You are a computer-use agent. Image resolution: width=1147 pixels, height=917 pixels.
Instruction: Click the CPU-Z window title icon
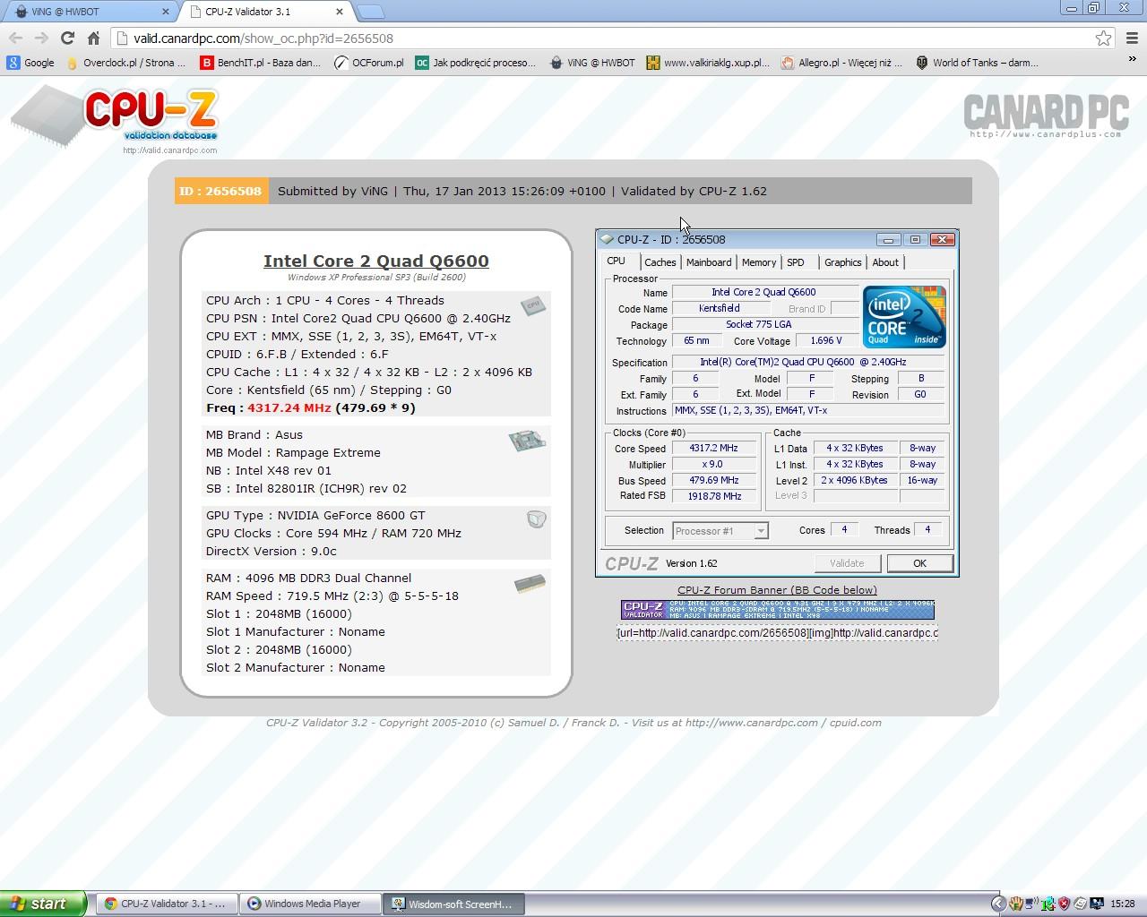608,239
